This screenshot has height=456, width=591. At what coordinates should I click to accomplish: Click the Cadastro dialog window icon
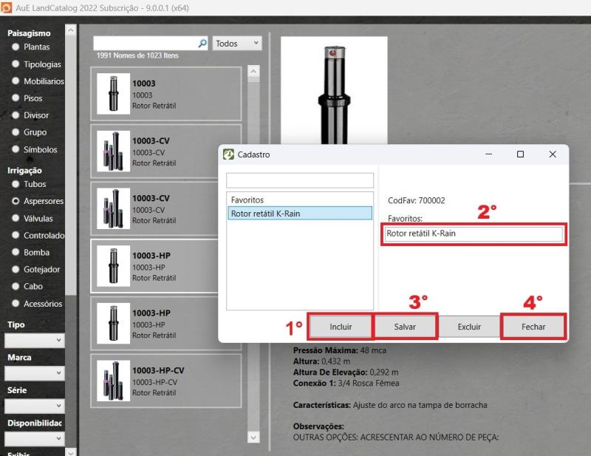point(228,154)
